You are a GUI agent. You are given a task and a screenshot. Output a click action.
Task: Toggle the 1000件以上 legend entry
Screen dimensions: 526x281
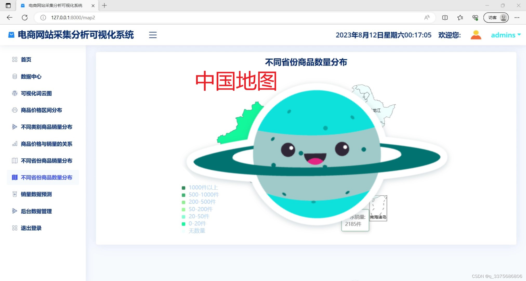[183, 187]
